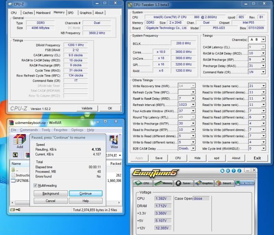Click the Add archive icon in WinRAR
This screenshot has height=235, width=274.
(20, 139)
